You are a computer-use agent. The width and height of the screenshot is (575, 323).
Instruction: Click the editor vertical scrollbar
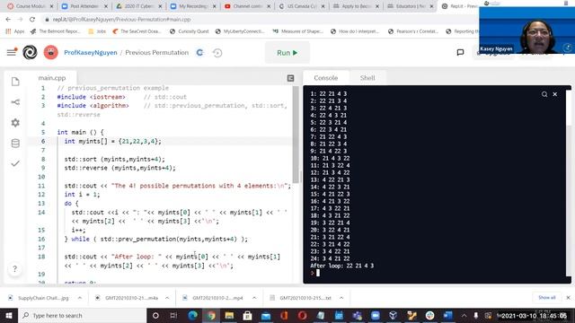click(296, 135)
